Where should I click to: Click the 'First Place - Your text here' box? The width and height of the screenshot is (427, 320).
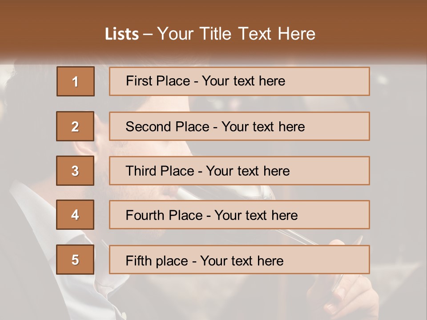pyautogui.click(x=239, y=81)
